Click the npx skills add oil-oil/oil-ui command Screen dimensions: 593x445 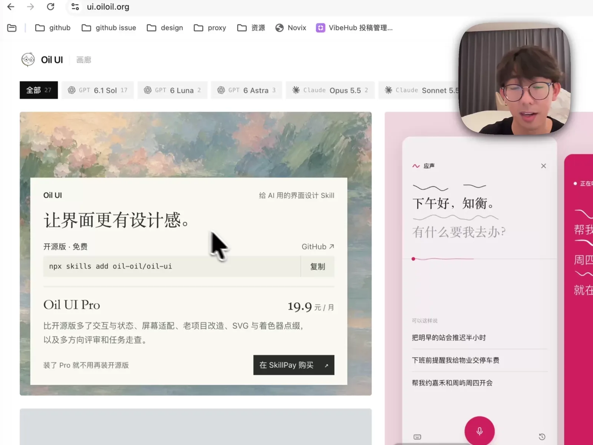tap(110, 266)
